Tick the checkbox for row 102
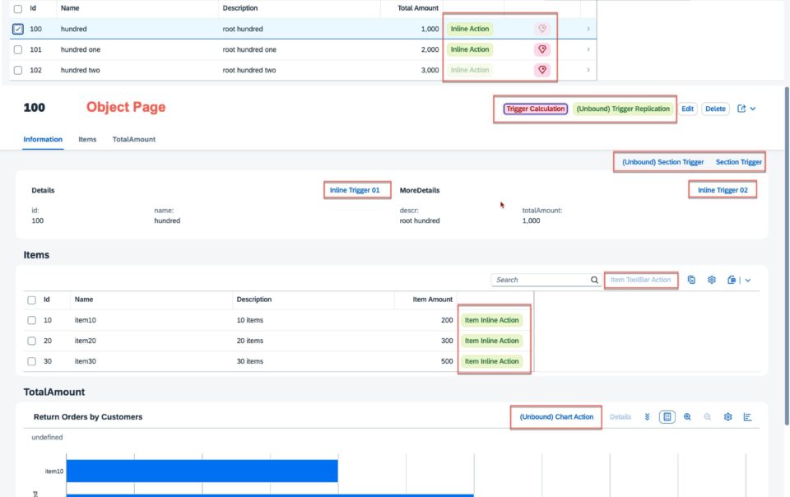Screen dimensions: 790x497 click(x=18, y=71)
